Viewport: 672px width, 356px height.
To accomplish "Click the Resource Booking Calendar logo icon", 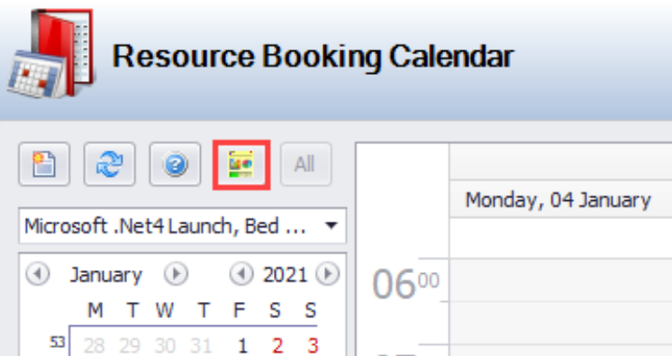I will [x=50, y=53].
